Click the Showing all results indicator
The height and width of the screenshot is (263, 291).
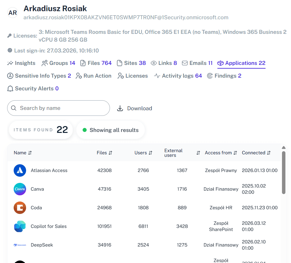coord(111,130)
